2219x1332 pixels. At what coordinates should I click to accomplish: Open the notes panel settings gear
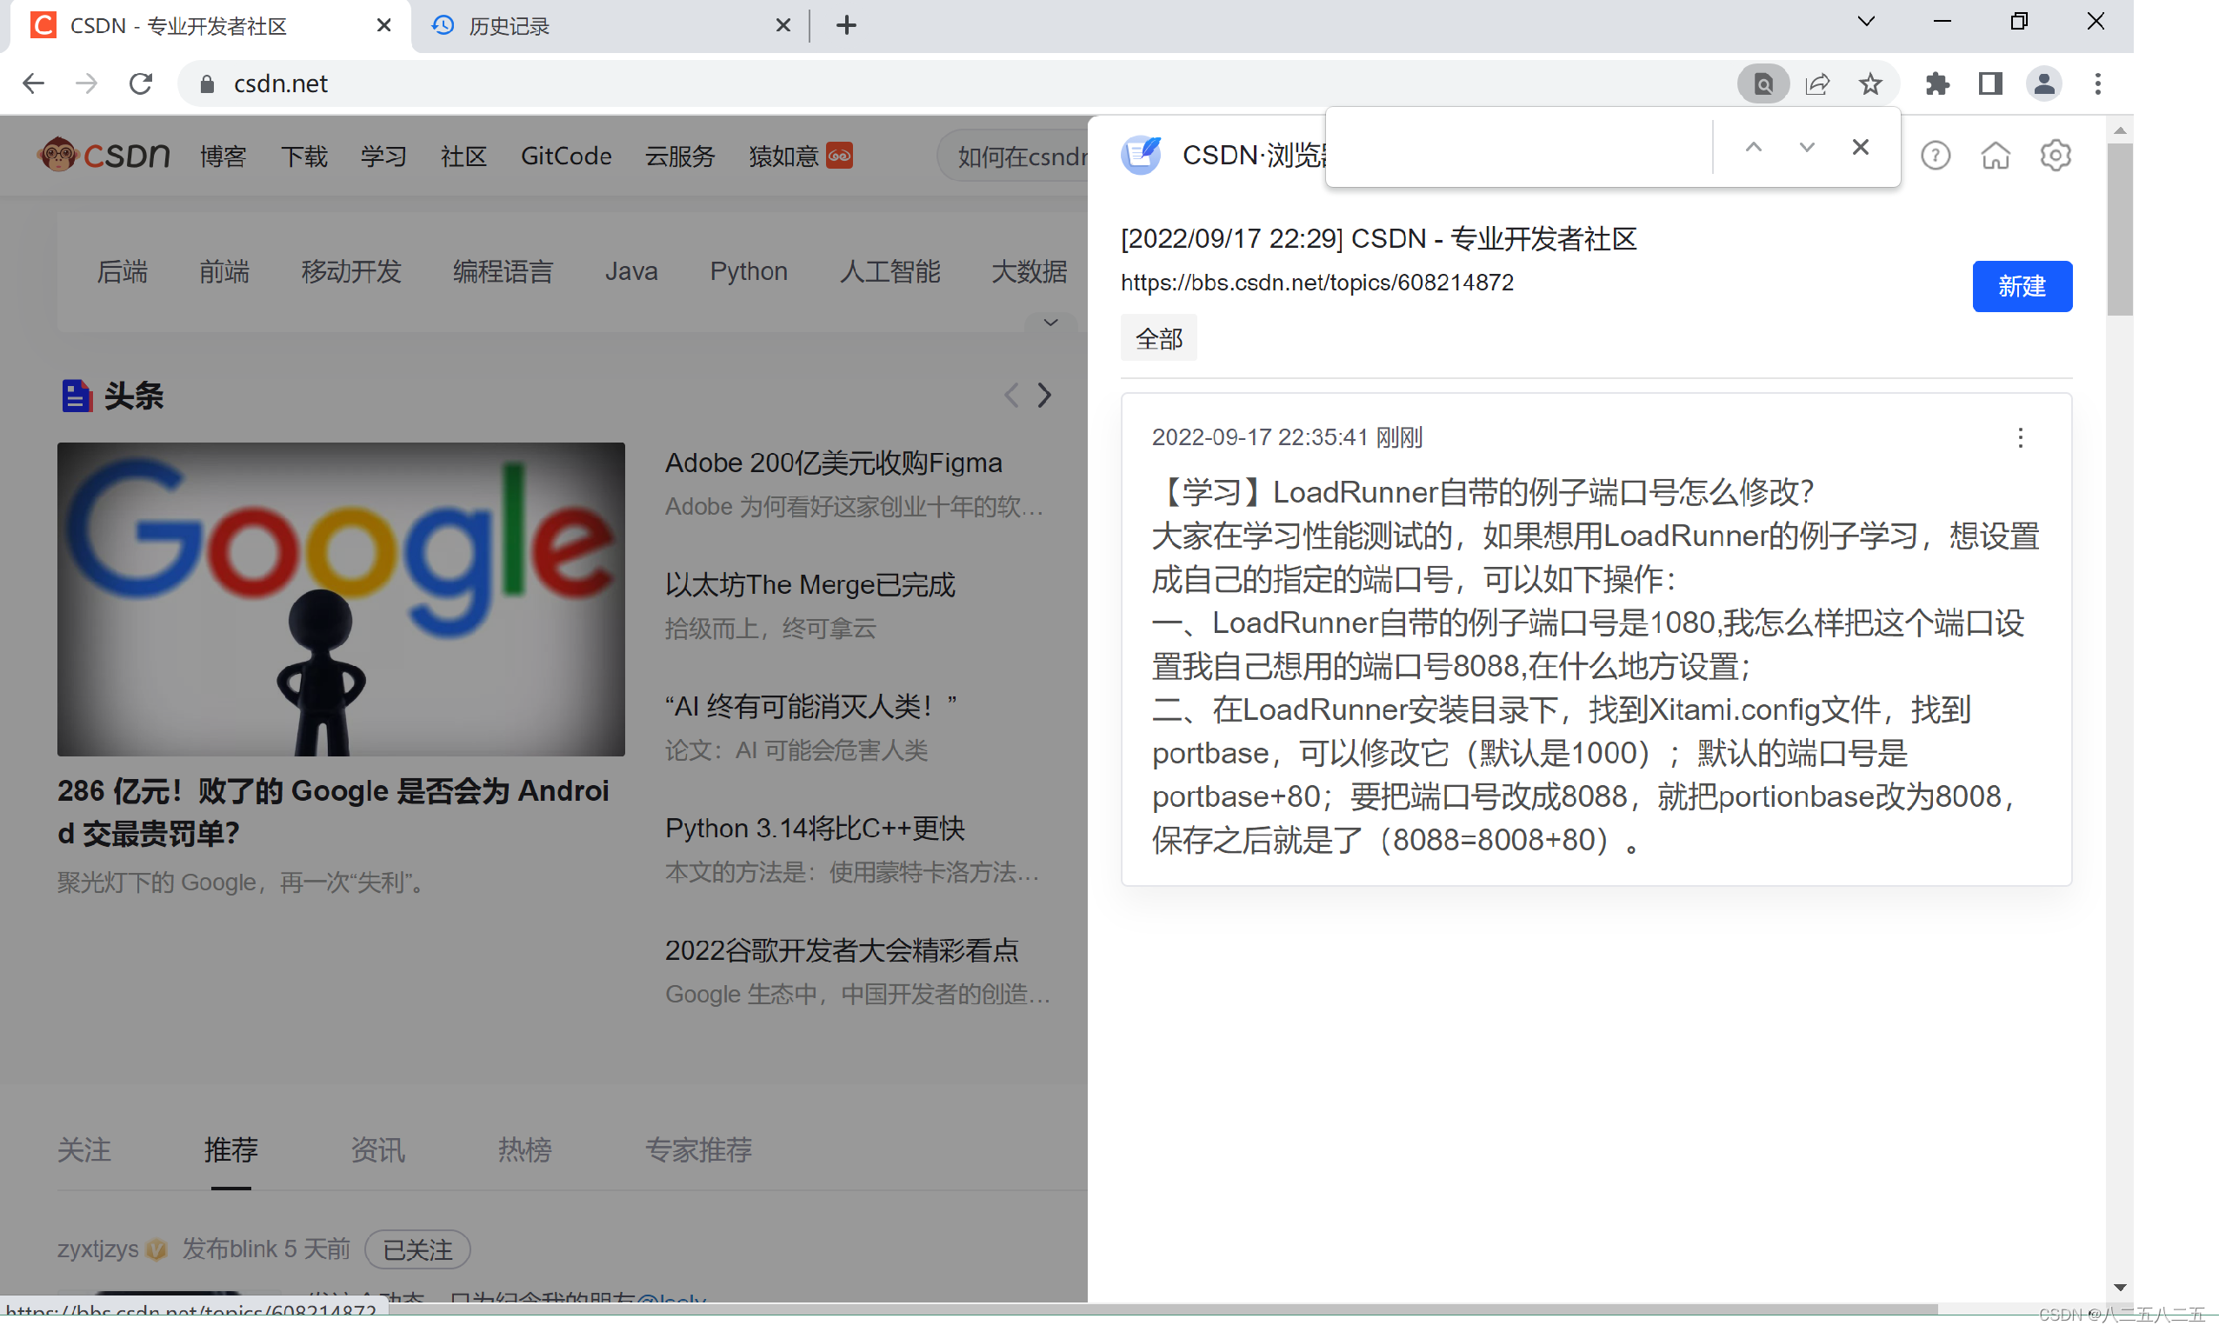[x=2055, y=157]
